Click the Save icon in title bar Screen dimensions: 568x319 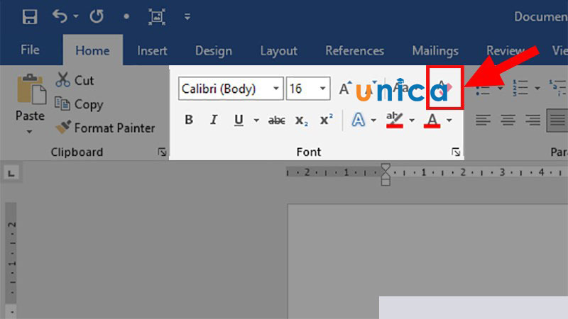coord(30,16)
